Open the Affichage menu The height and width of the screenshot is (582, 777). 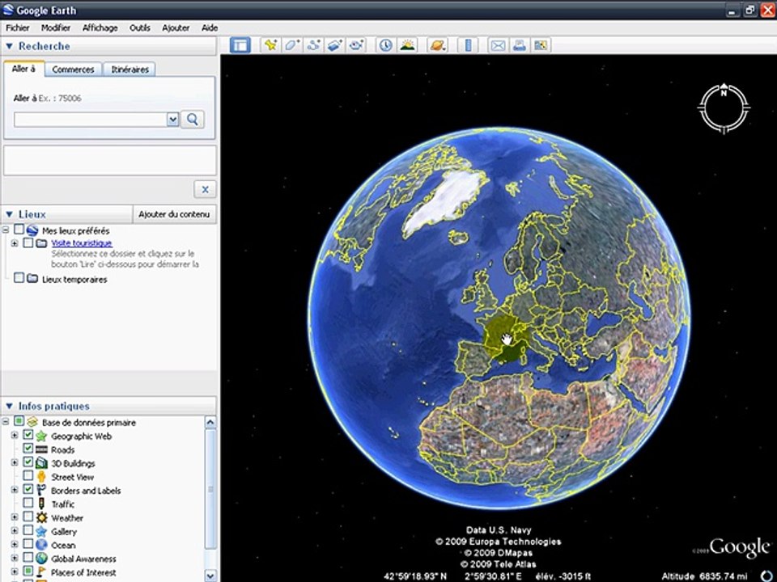[x=100, y=27]
